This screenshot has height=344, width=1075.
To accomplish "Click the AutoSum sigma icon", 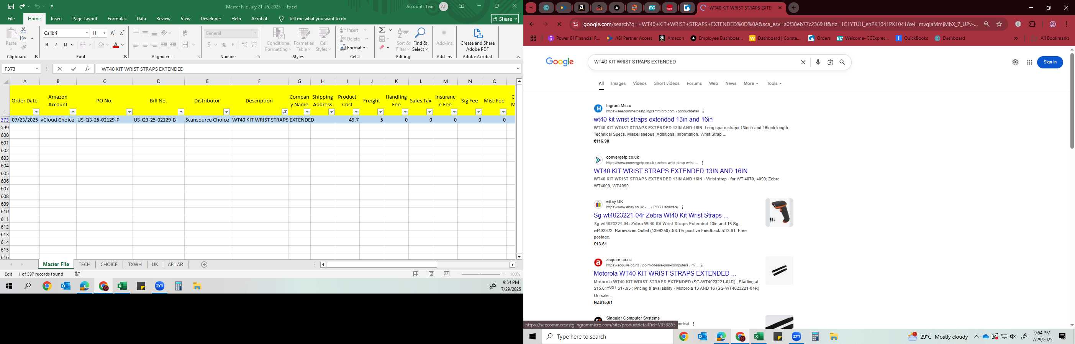I will (x=382, y=30).
